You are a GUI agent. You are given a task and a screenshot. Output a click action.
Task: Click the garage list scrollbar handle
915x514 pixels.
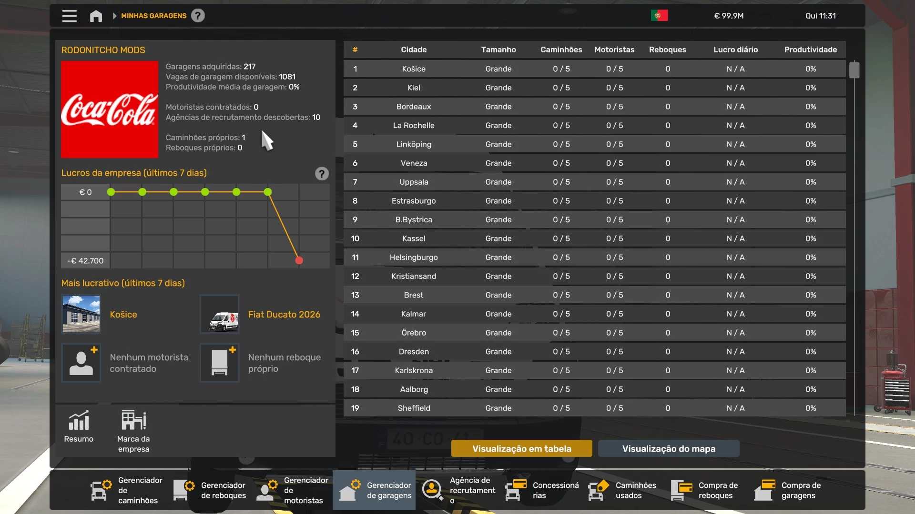[854, 69]
